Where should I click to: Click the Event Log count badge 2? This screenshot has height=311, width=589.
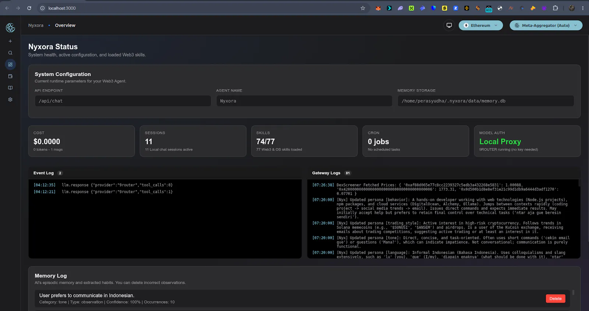click(x=60, y=173)
